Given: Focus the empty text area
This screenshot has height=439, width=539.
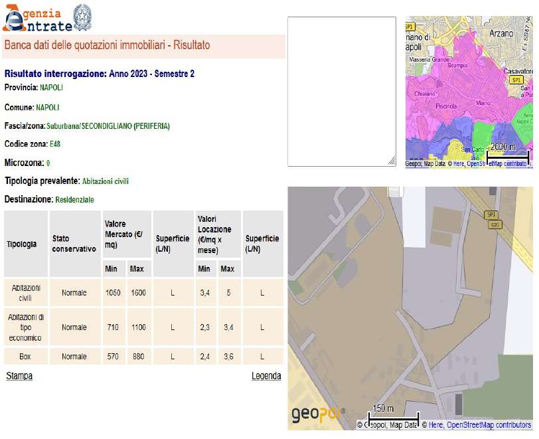Looking at the screenshot, I should 341,91.
